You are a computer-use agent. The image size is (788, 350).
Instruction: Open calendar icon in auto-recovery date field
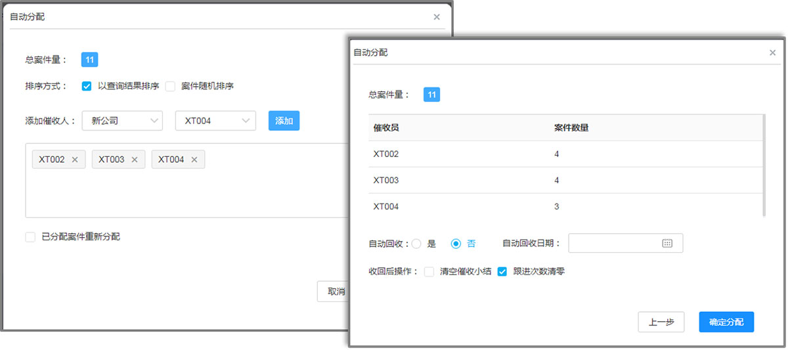click(x=667, y=243)
